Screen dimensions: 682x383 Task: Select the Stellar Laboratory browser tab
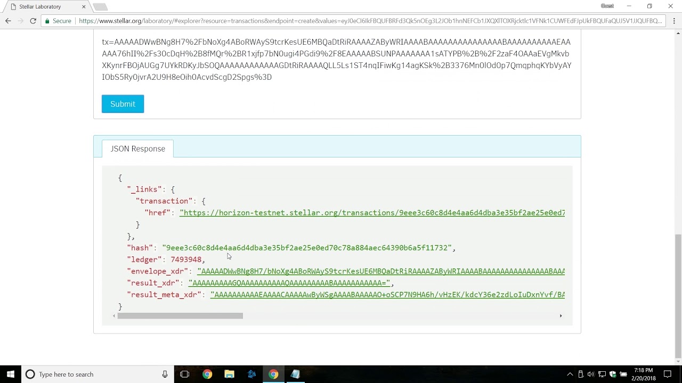[x=45, y=6]
